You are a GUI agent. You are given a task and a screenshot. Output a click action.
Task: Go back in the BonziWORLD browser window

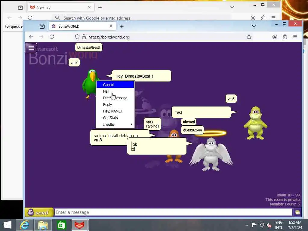pos(31,37)
